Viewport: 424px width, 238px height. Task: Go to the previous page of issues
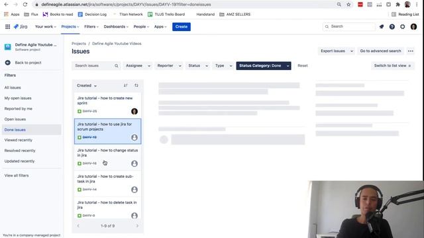click(x=78, y=226)
